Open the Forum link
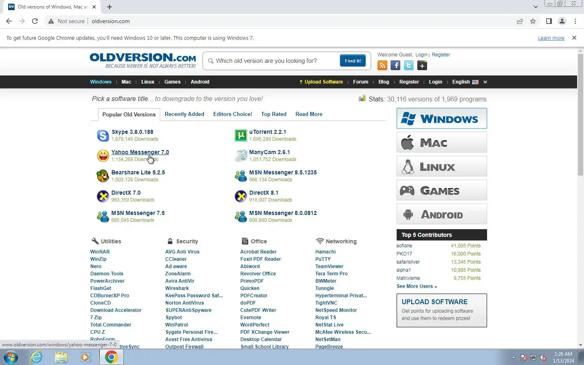This screenshot has width=584, height=365. (361, 82)
